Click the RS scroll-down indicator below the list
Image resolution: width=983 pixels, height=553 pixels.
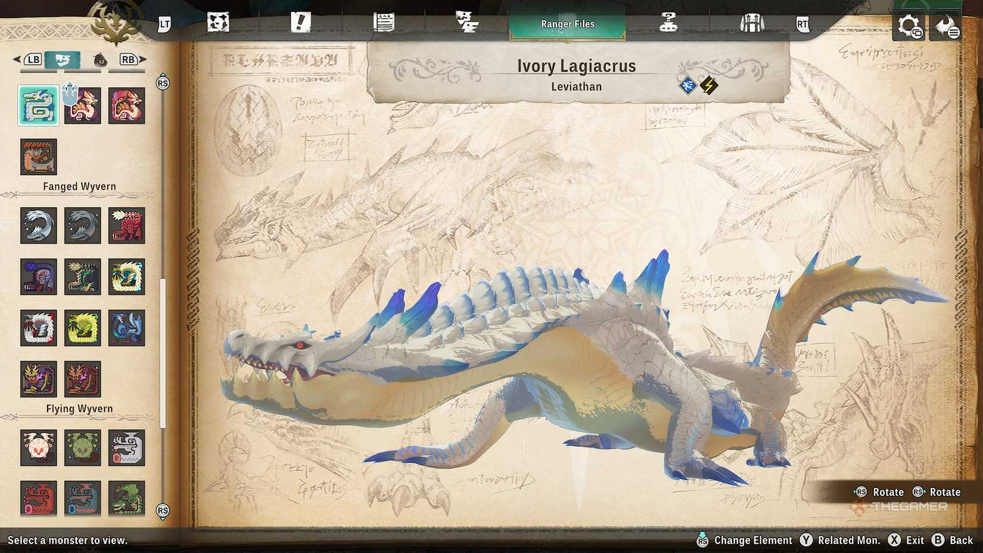[x=163, y=511]
